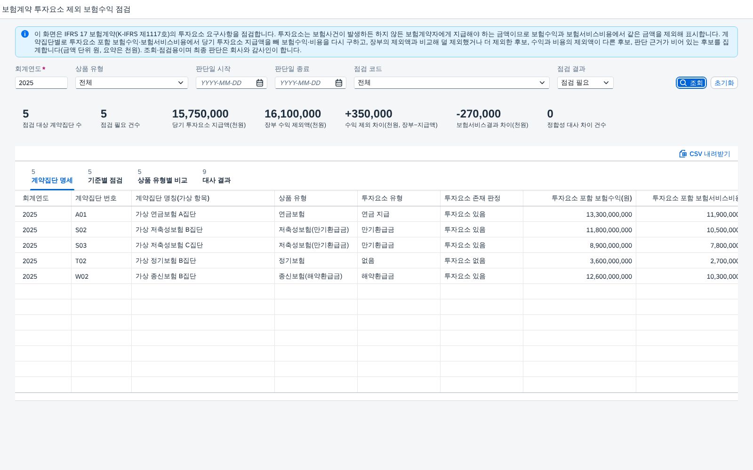Open calendar picker for 판단일 종료

pyautogui.click(x=339, y=83)
